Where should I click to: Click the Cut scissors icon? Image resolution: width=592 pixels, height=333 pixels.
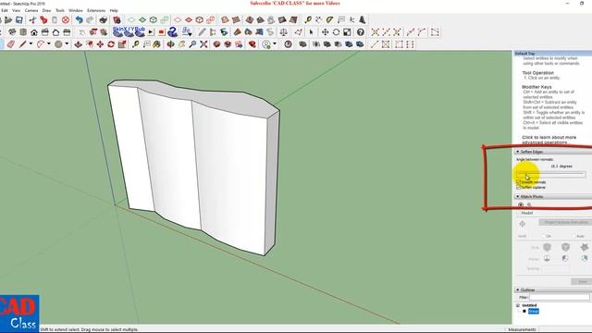[x=33, y=20]
